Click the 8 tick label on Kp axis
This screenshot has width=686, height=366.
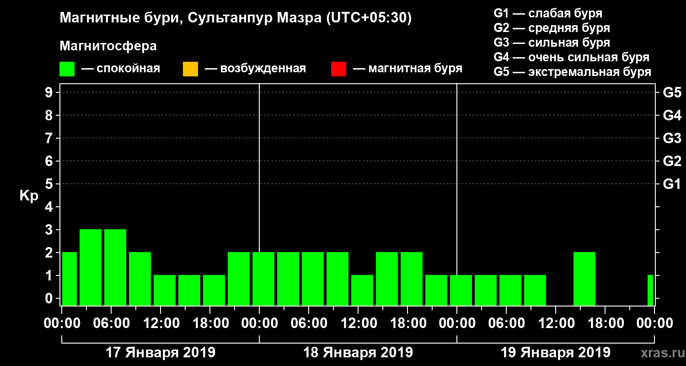[50, 116]
